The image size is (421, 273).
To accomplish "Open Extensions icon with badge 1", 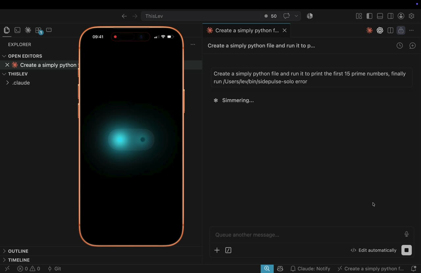I will tap(39, 31).
